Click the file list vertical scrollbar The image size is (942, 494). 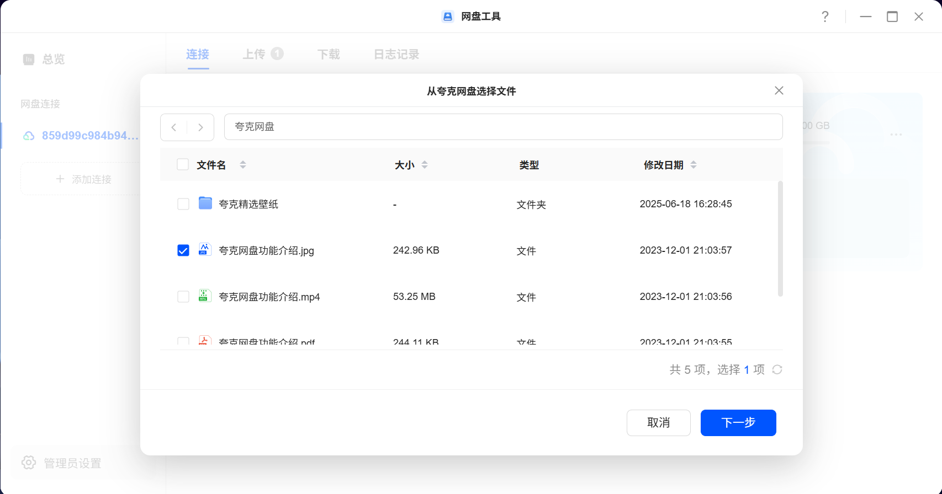coord(780,239)
